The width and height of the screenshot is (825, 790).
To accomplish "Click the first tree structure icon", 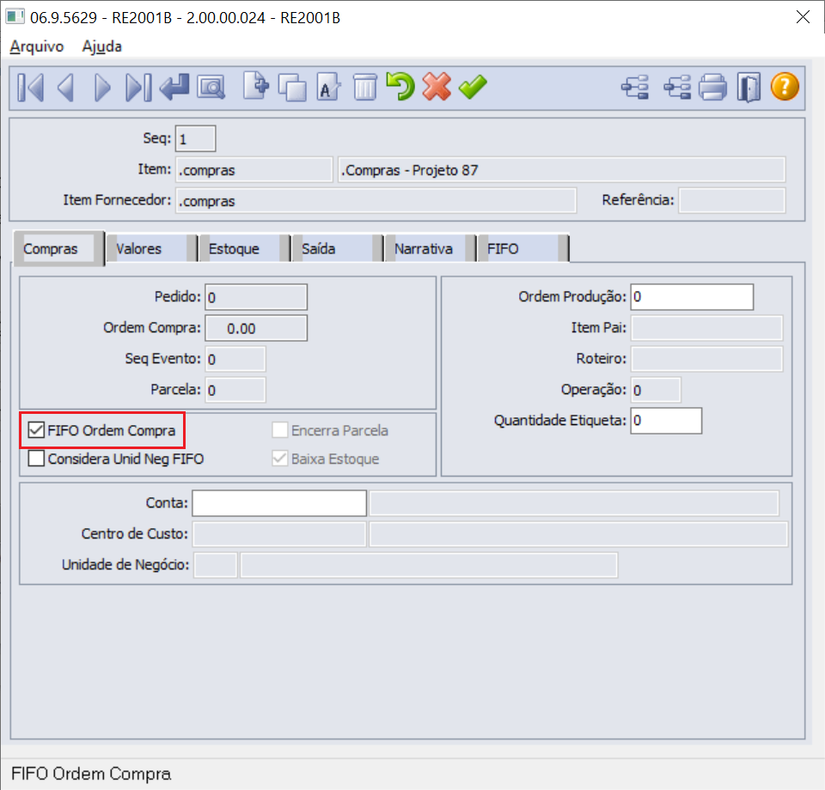I will coord(635,88).
